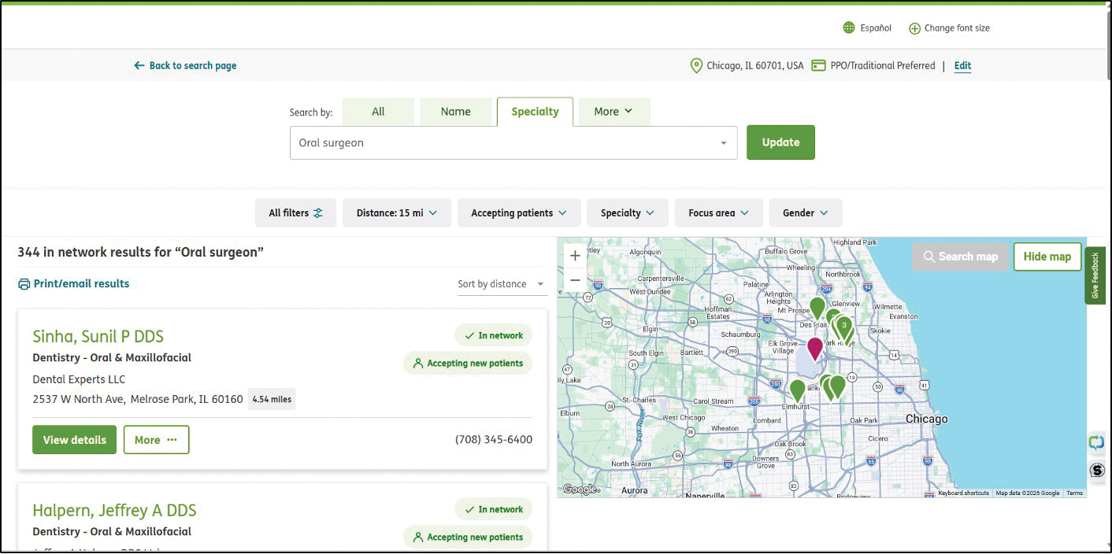Image resolution: width=1112 pixels, height=554 pixels.
Task: Open the Sort by distance dropdown
Action: coord(502,284)
